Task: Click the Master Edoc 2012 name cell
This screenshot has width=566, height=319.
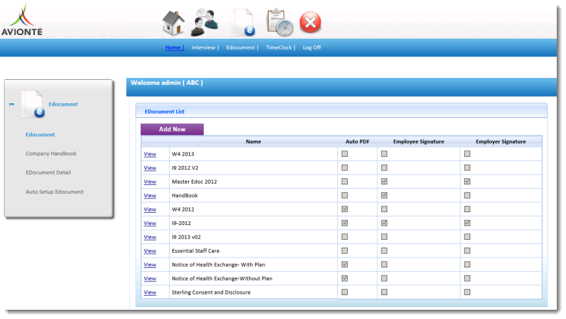Action: click(253, 181)
